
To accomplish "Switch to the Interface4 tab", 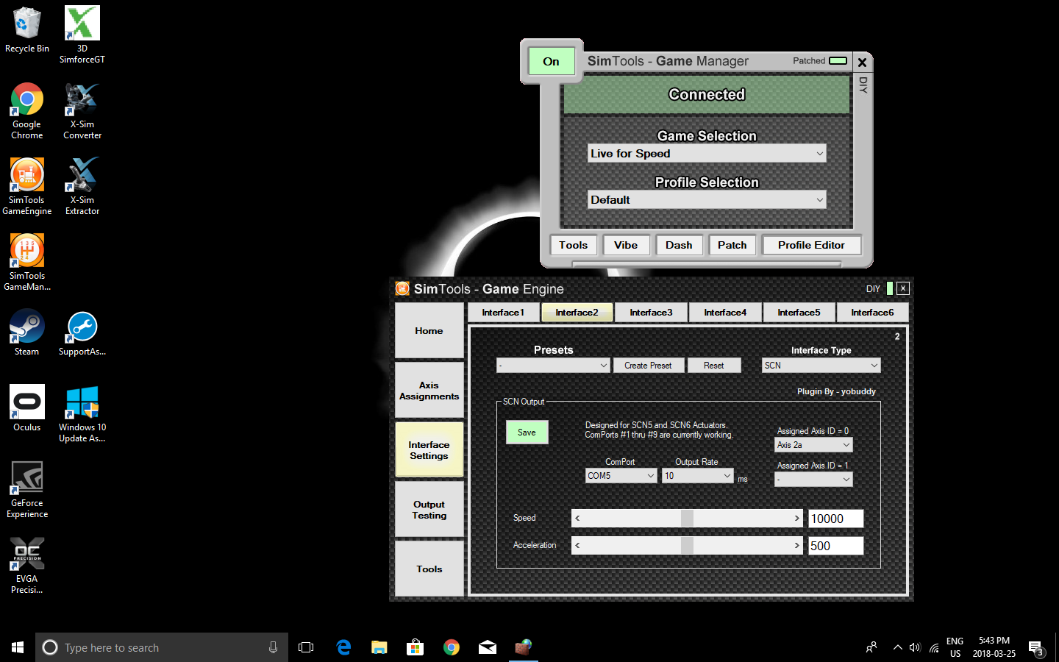I will (x=725, y=313).
